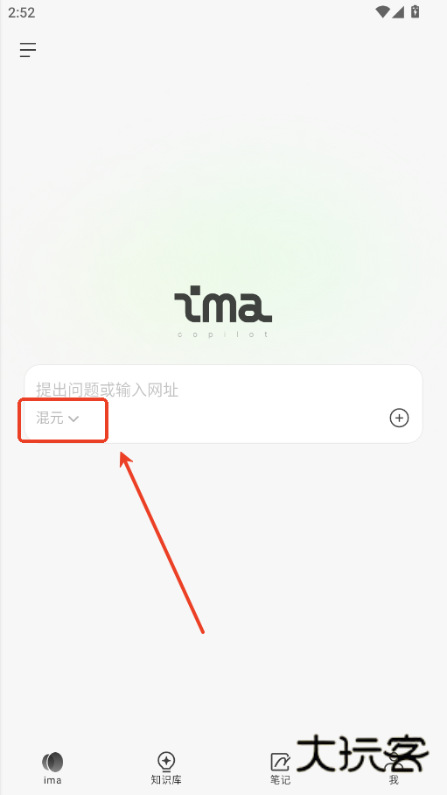This screenshot has height=795, width=447.
Task: Tap the cellular signal icon
Action: pyautogui.click(x=398, y=11)
